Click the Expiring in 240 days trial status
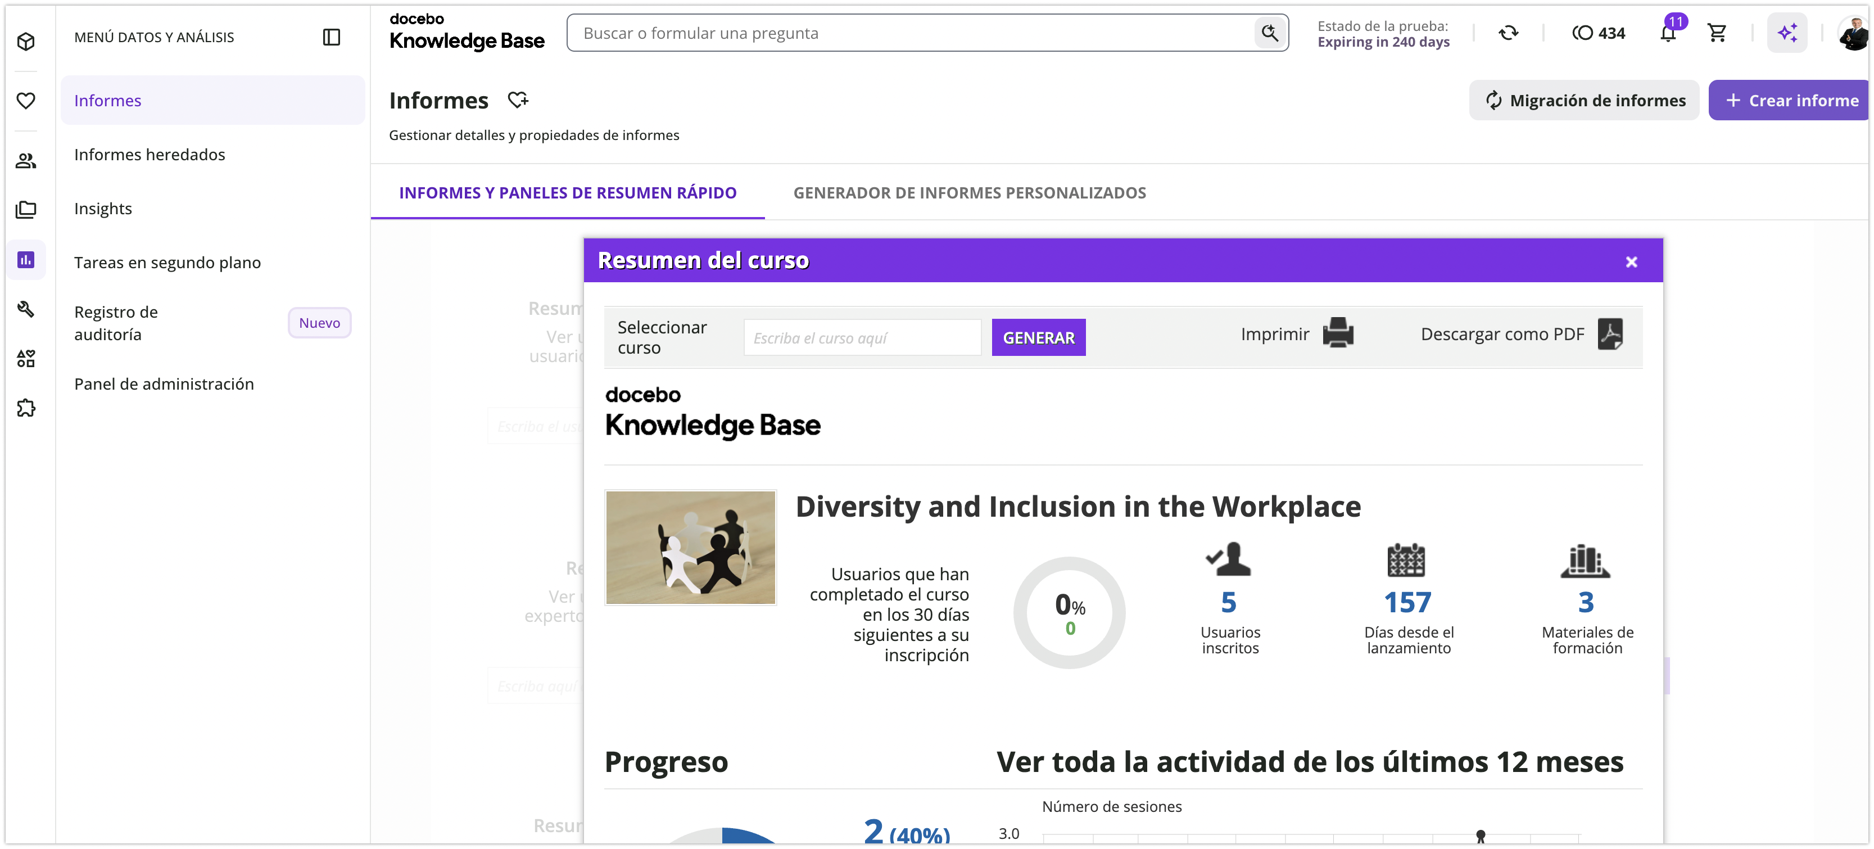 (x=1383, y=42)
